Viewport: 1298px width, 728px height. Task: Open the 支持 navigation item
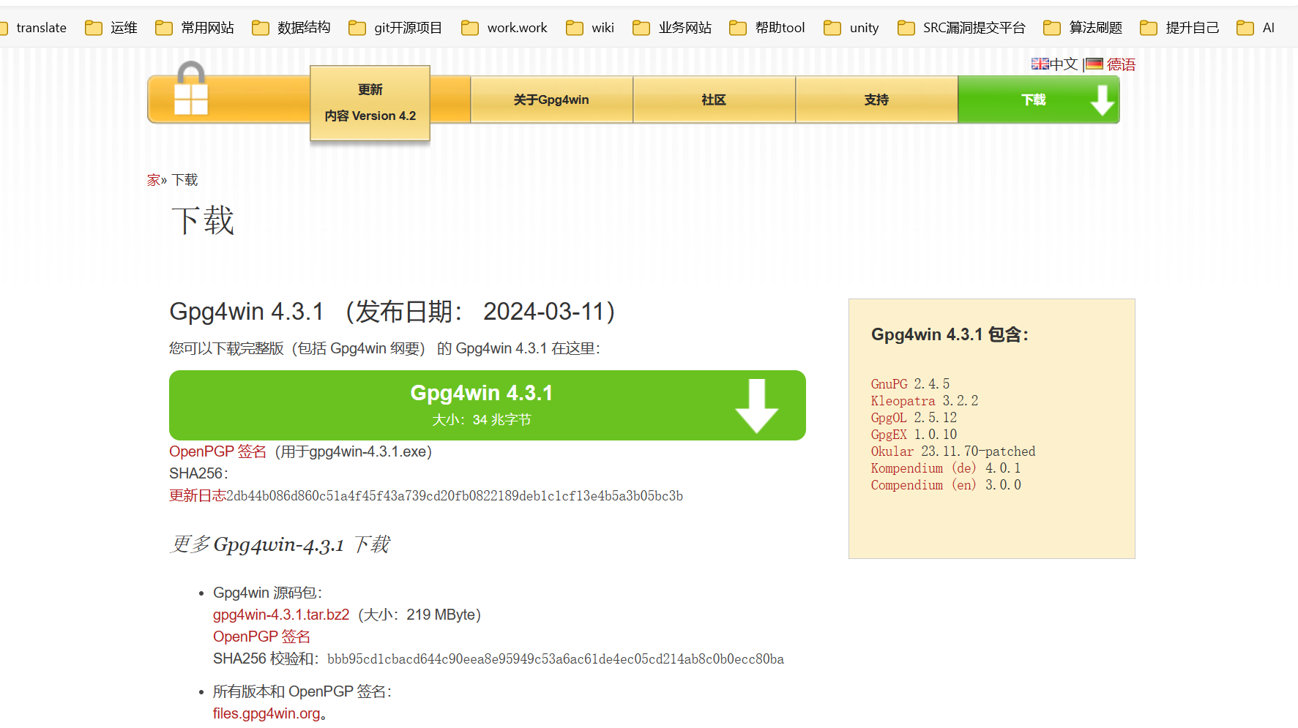point(876,100)
